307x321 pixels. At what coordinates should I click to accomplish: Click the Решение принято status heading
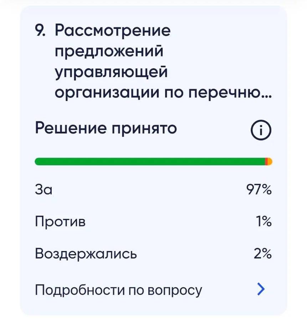point(106,129)
